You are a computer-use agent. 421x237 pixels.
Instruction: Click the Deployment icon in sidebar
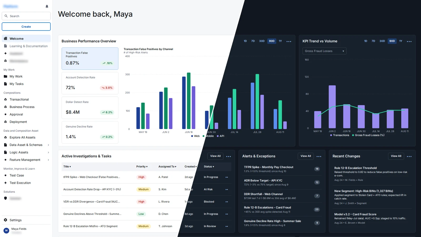coord(6,122)
